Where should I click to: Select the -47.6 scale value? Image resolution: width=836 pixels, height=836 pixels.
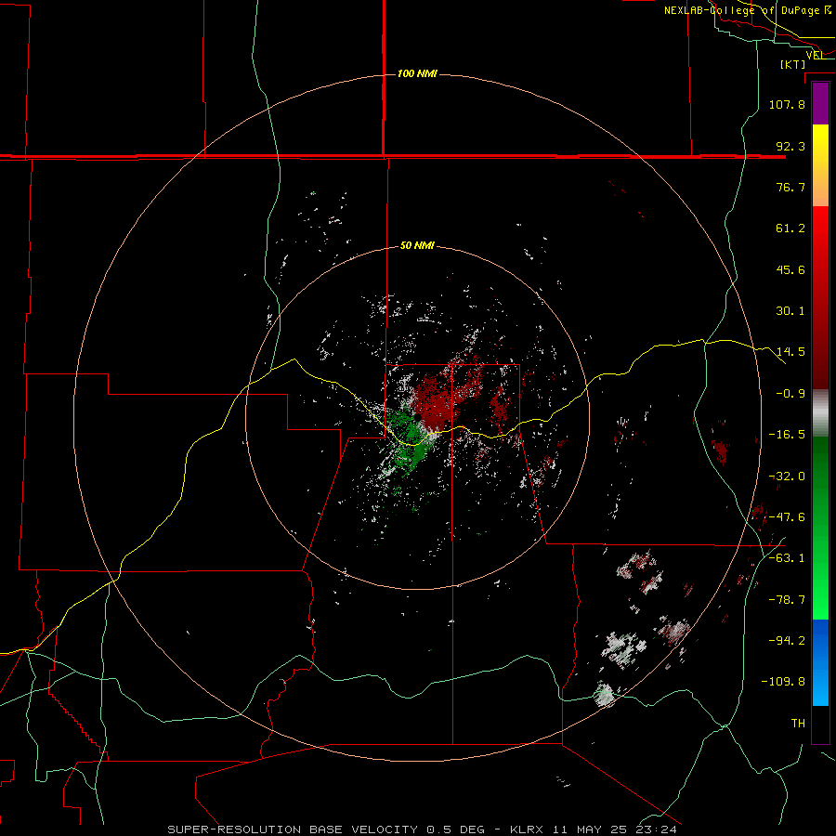[787, 517]
